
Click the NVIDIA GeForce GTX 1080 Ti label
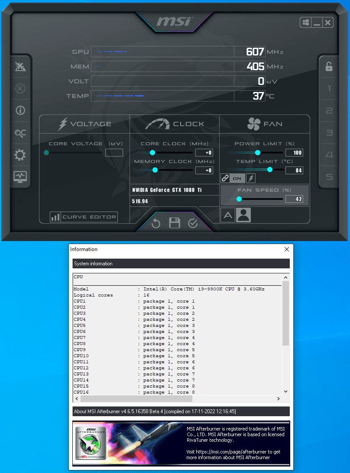click(x=167, y=190)
